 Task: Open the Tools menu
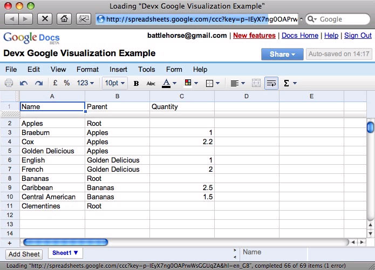point(147,70)
